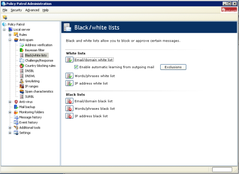Screen dimensions: 239x174
Task: Click the Spam characteristics icon
Action: tap(22, 92)
